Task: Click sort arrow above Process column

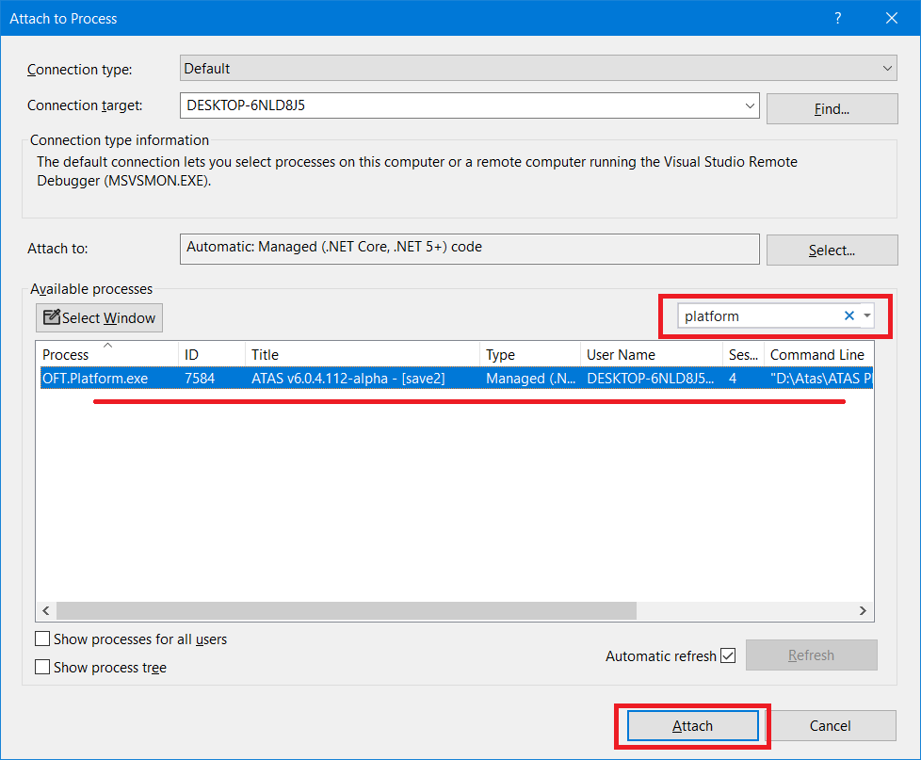Action: coord(108,346)
